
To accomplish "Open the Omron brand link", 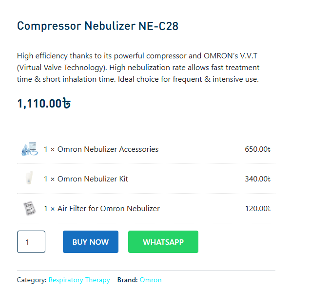I will (151, 280).
